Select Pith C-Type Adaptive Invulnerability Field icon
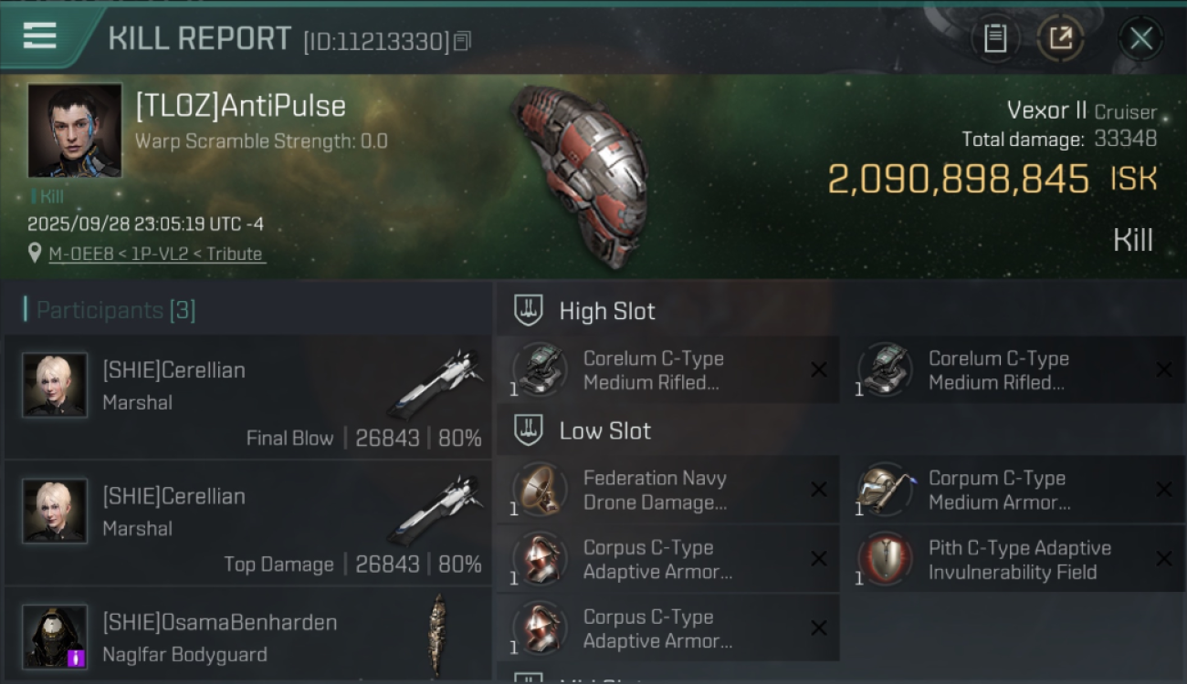Image resolution: width=1187 pixels, height=684 pixels. point(885,559)
